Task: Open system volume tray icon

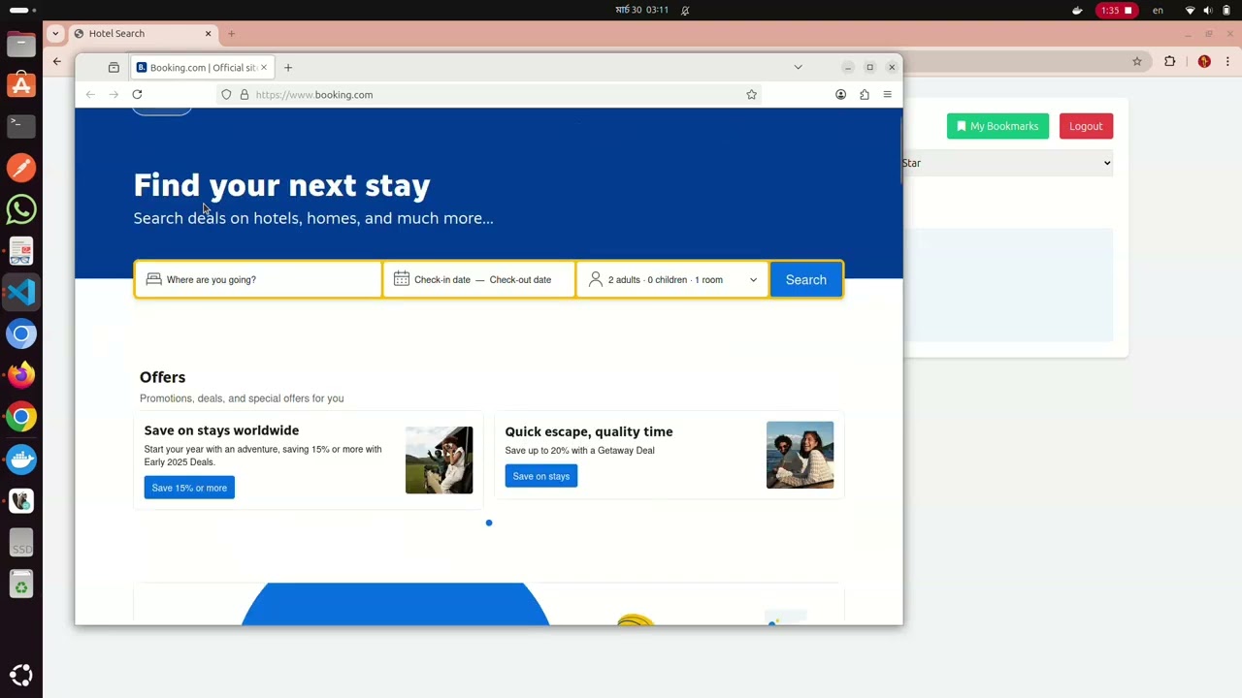Action: [1208, 10]
